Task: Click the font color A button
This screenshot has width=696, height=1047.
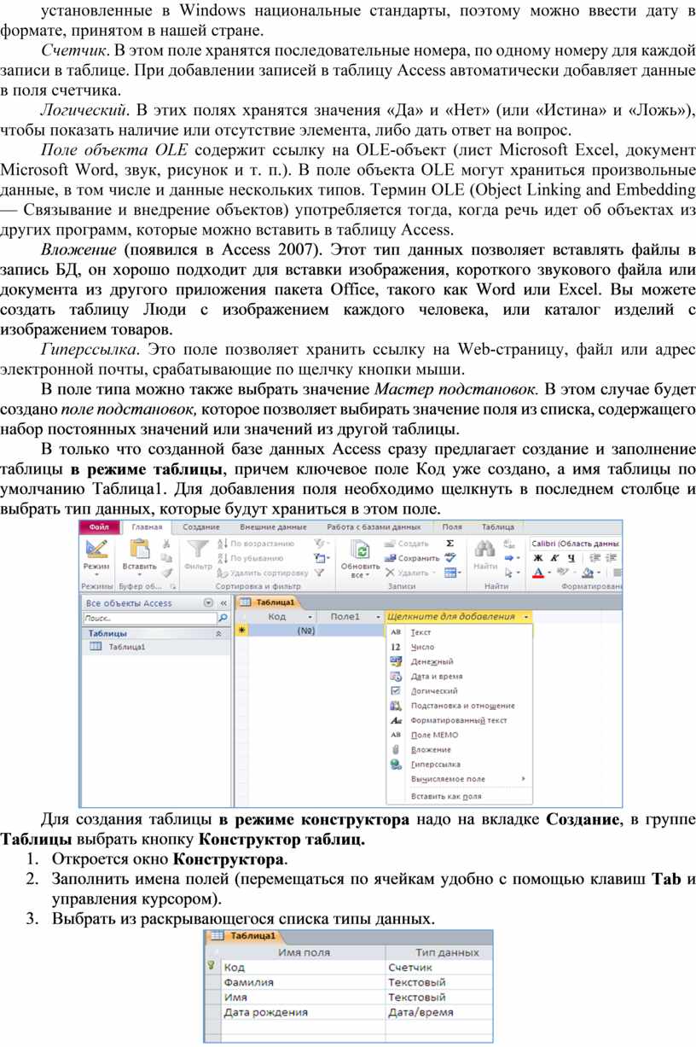Action: [537, 573]
